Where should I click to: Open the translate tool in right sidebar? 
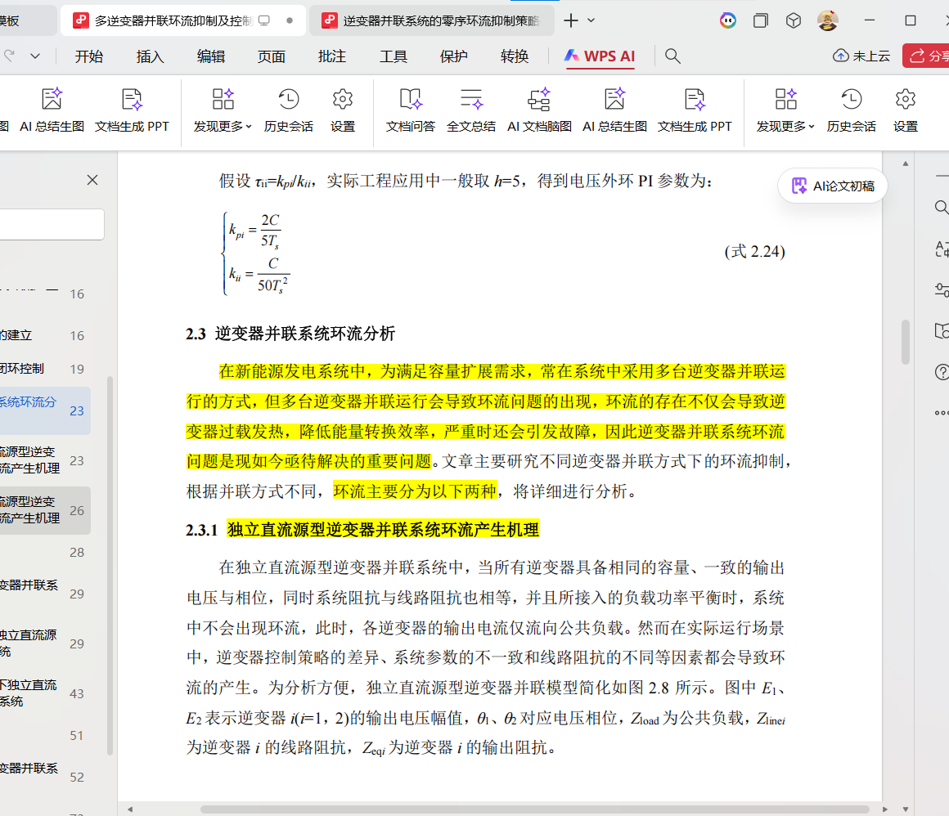click(941, 249)
